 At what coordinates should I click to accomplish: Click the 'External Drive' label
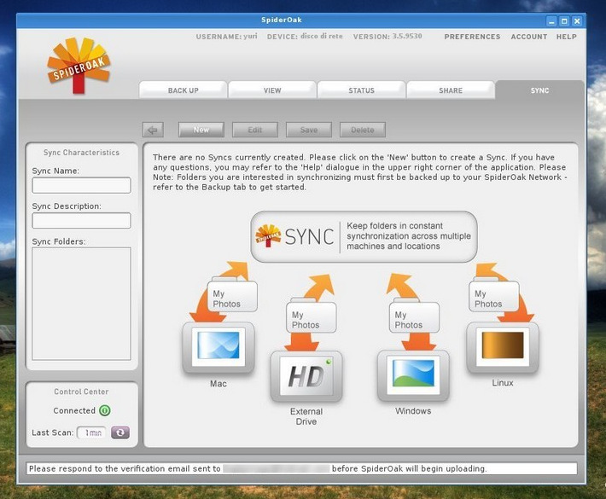306,416
